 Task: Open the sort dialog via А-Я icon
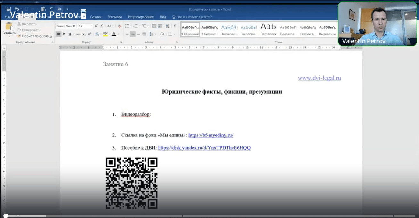(168, 26)
